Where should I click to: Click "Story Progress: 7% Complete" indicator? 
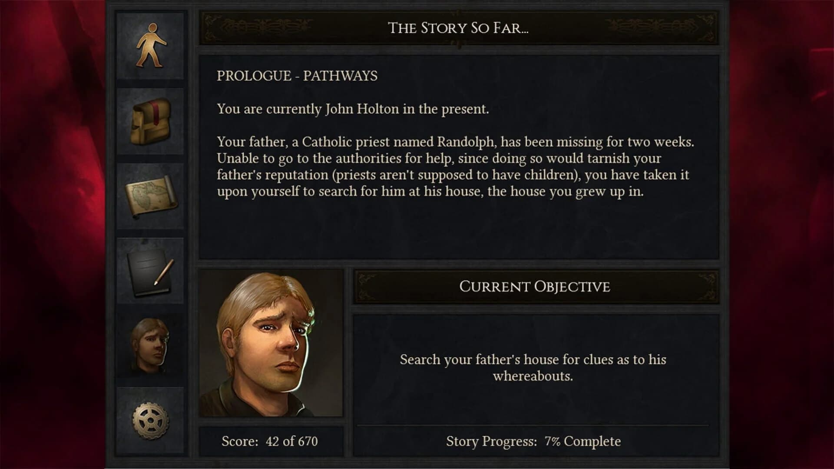point(533,442)
